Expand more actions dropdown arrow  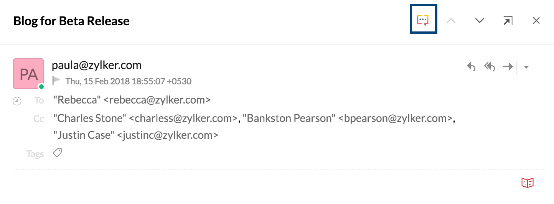pyautogui.click(x=526, y=67)
